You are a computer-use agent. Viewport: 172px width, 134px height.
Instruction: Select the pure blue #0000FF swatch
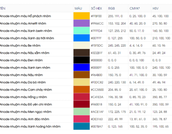(82, 67)
